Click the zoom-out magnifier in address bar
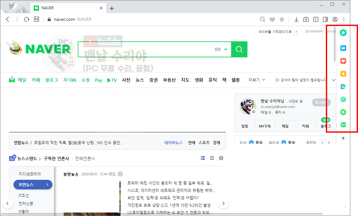358x216 pixels. (x=263, y=19)
